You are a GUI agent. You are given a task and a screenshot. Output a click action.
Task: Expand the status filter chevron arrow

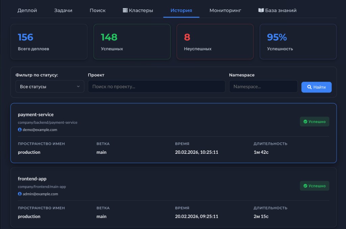click(78, 87)
